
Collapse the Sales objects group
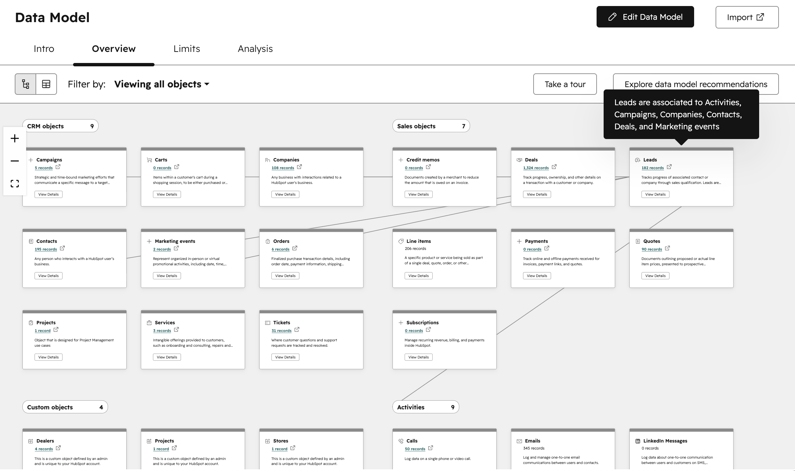click(431, 126)
